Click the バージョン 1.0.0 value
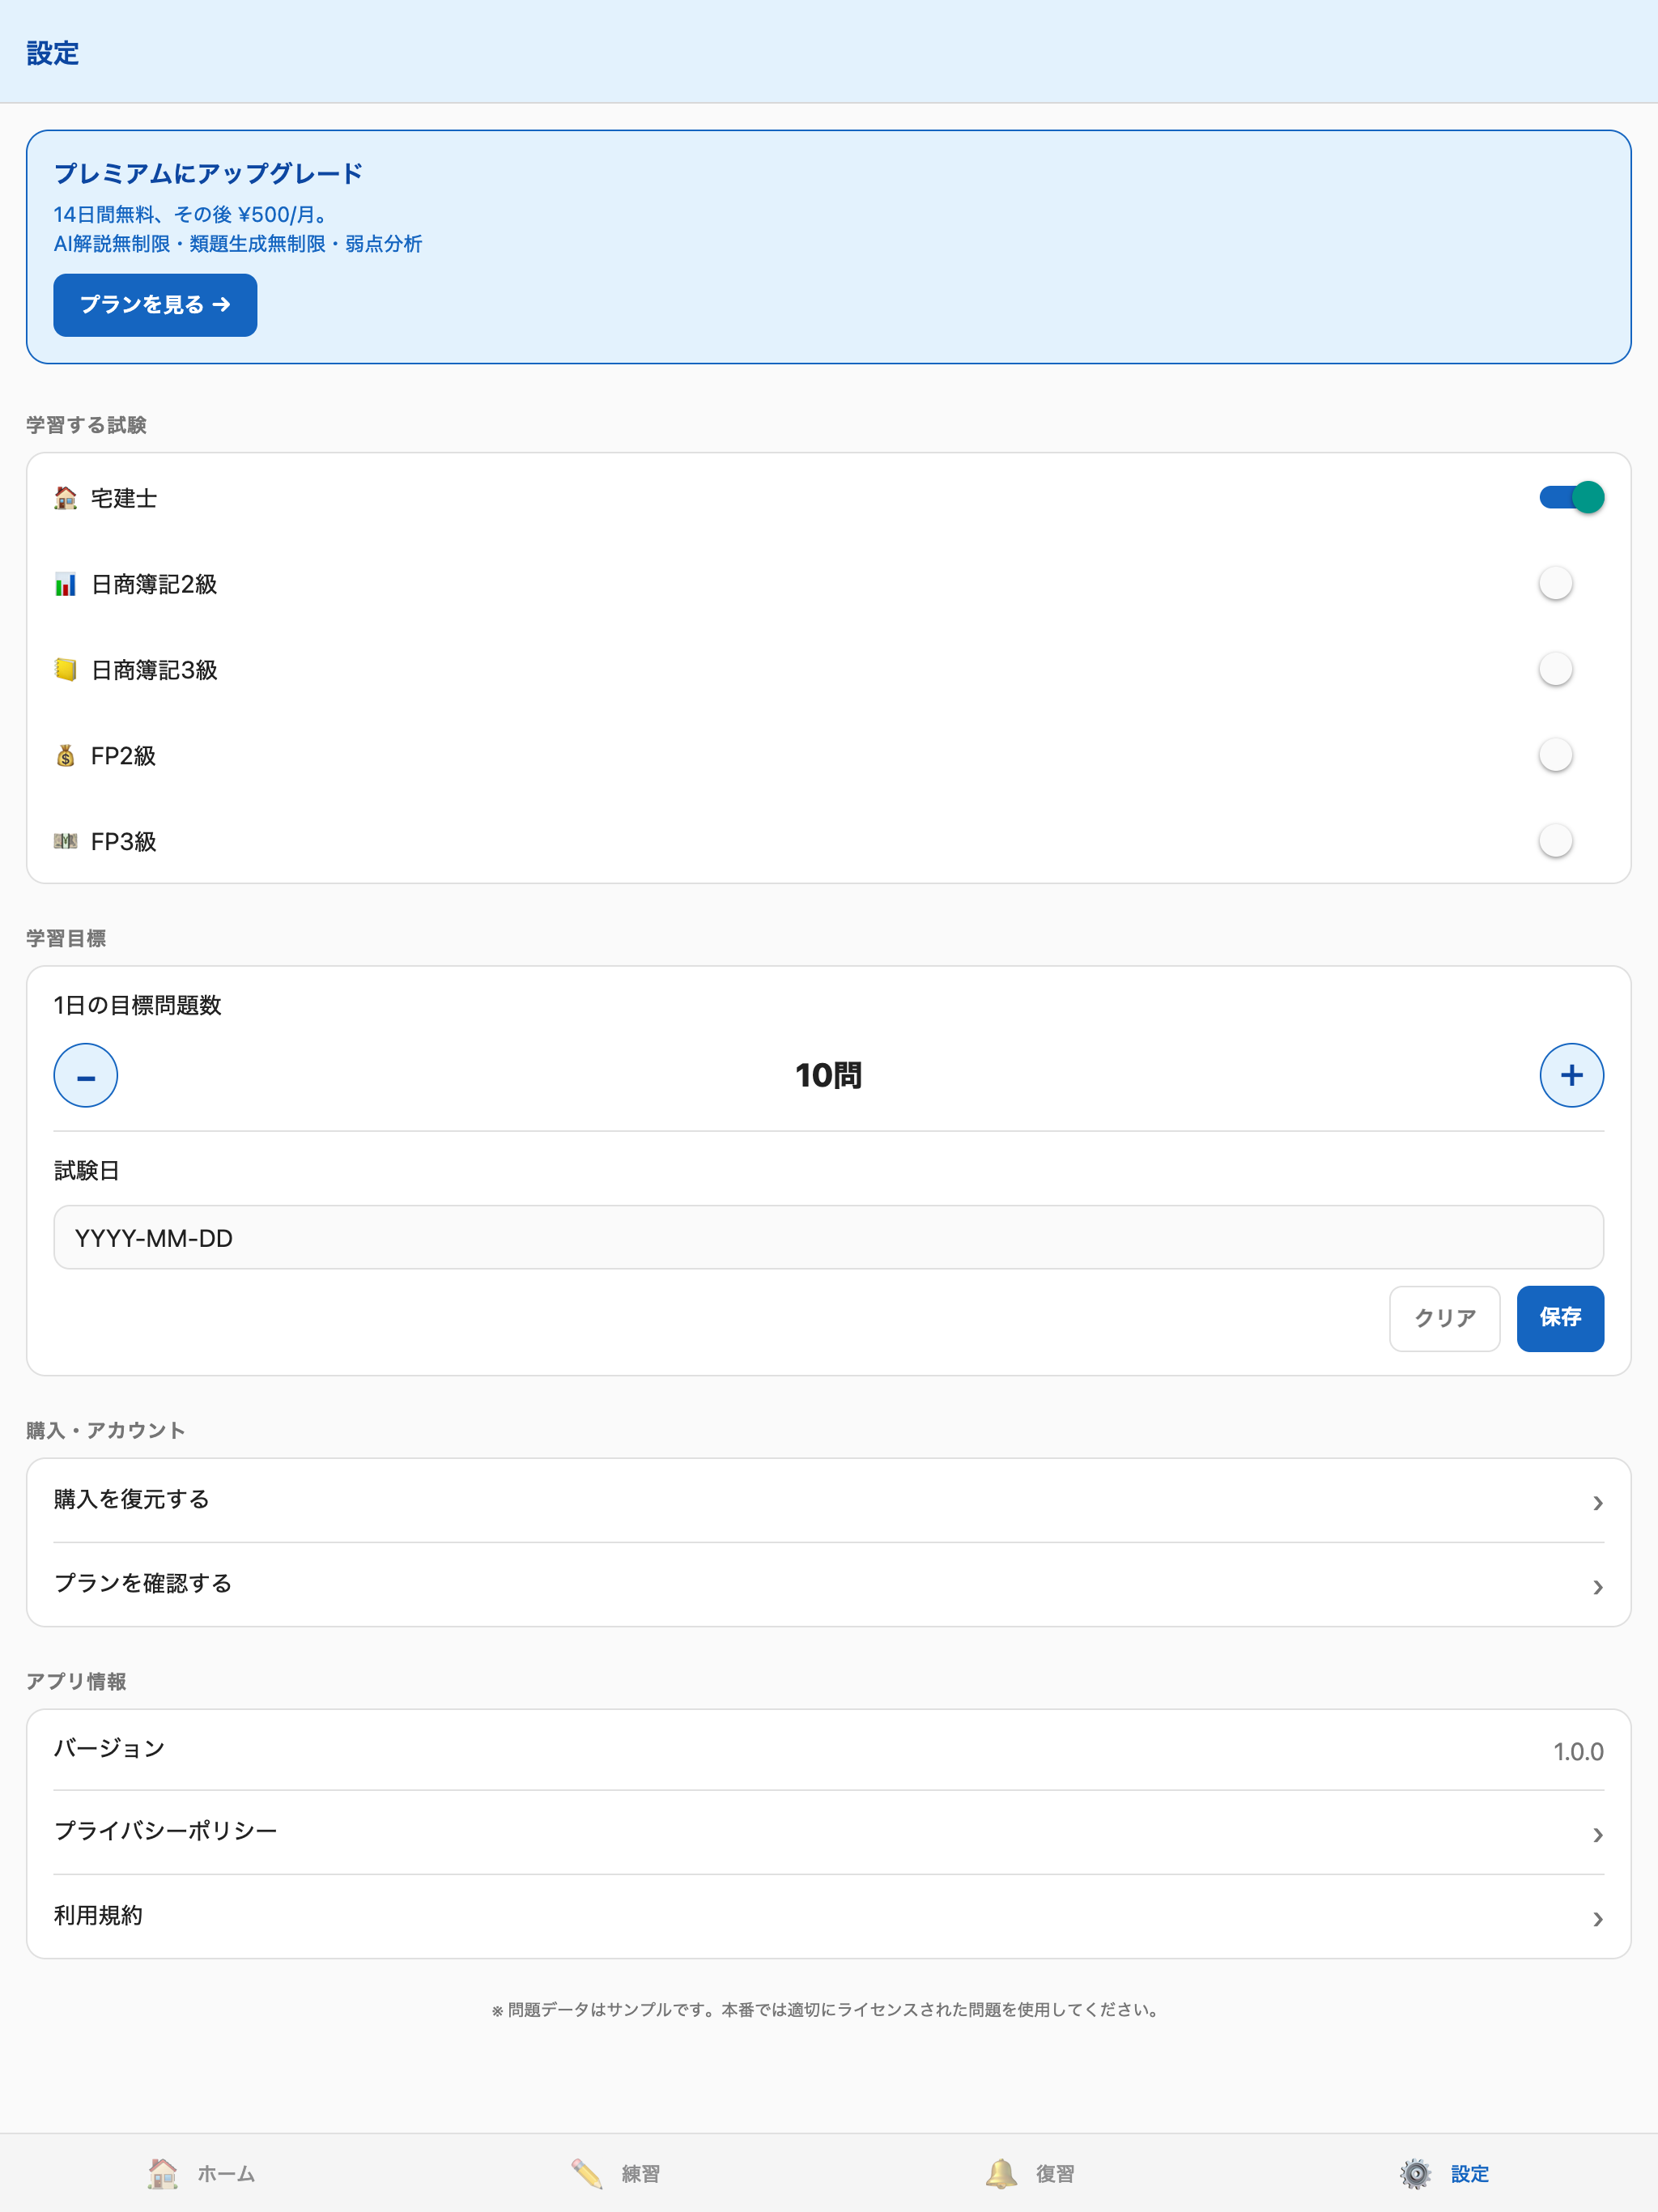 1578,1751
